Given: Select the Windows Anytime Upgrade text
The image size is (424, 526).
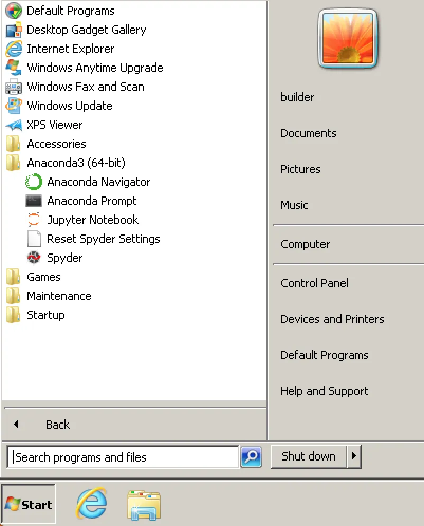Looking at the screenshot, I should click(95, 68).
